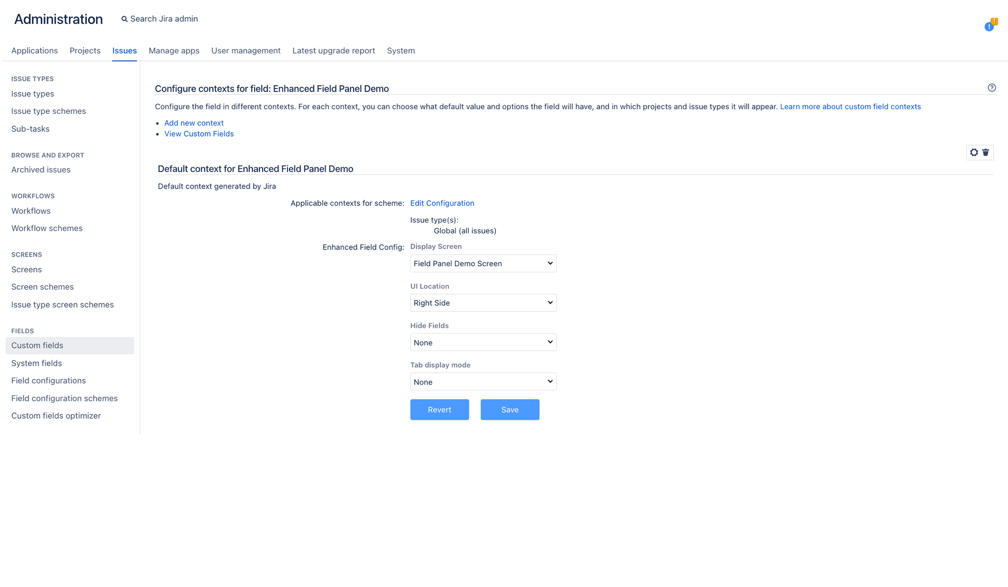
Task: Change the UI Location selection
Action: (483, 302)
